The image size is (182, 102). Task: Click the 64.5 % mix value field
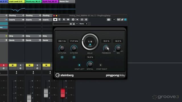118,41
